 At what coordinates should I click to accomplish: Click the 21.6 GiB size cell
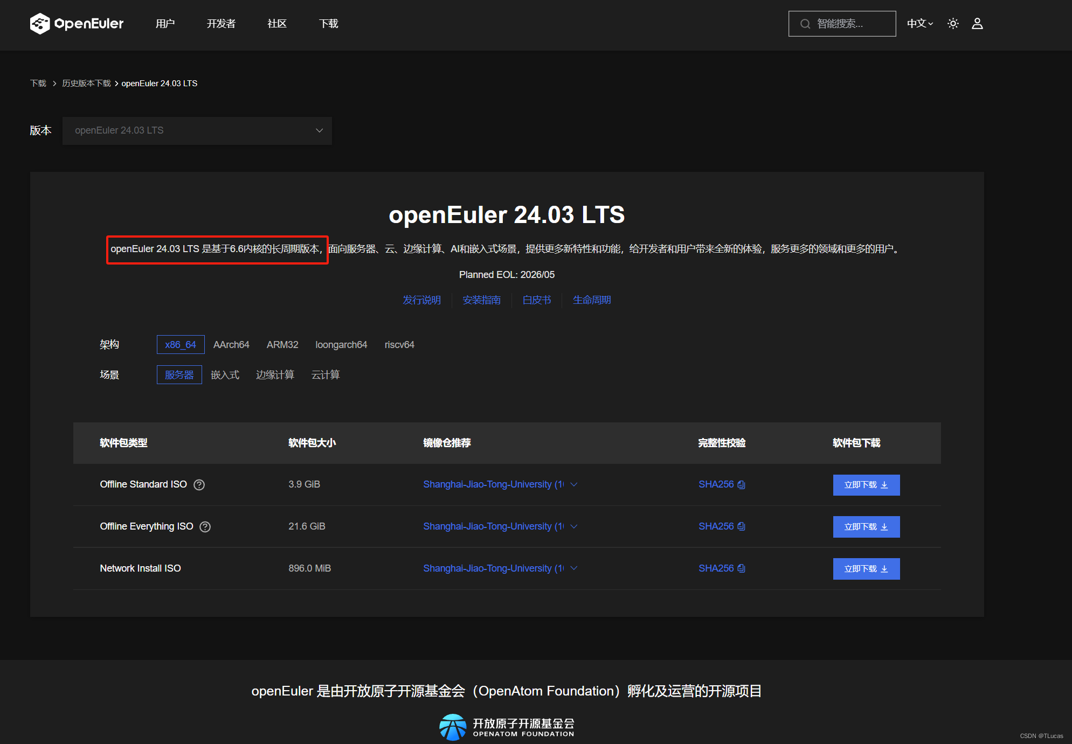[307, 526]
